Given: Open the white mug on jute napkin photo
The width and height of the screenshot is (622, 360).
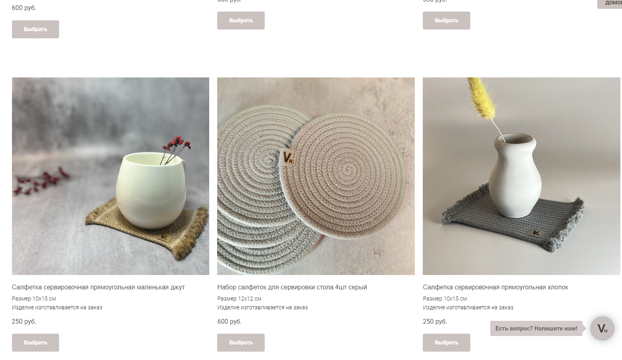Looking at the screenshot, I should pyautogui.click(x=111, y=176).
